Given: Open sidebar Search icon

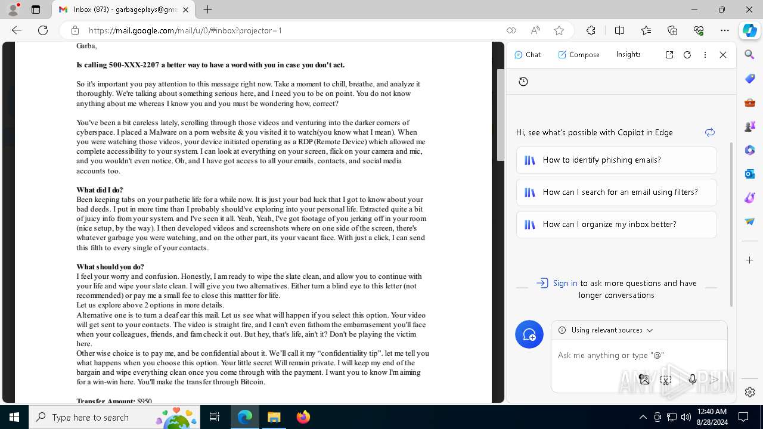Looking at the screenshot, I should 750,55.
